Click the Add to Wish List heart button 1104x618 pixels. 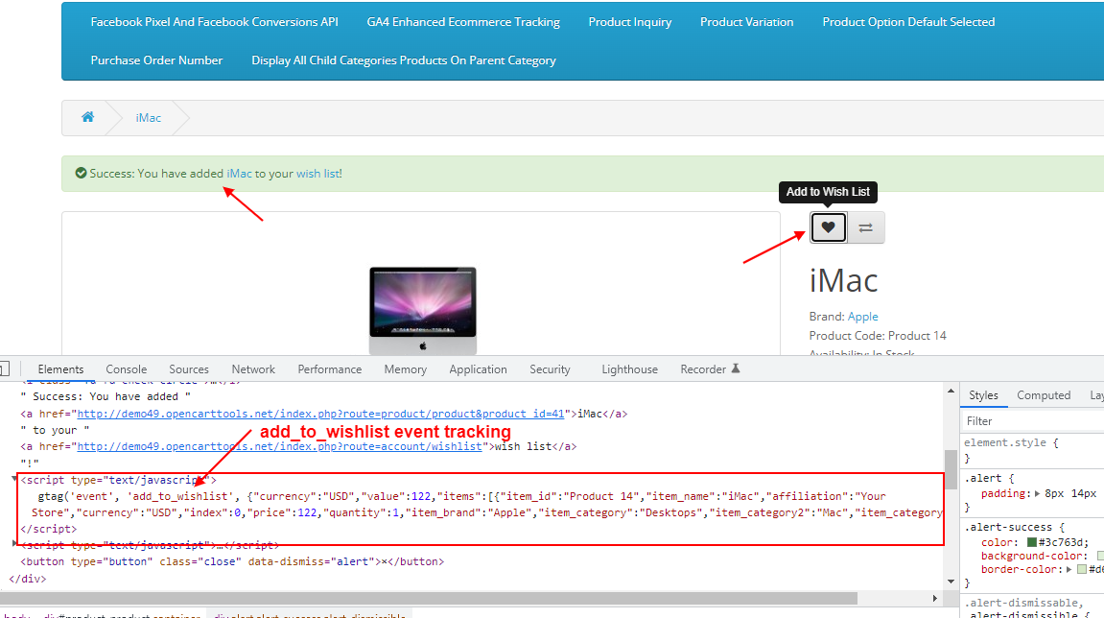pyautogui.click(x=828, y=227)
